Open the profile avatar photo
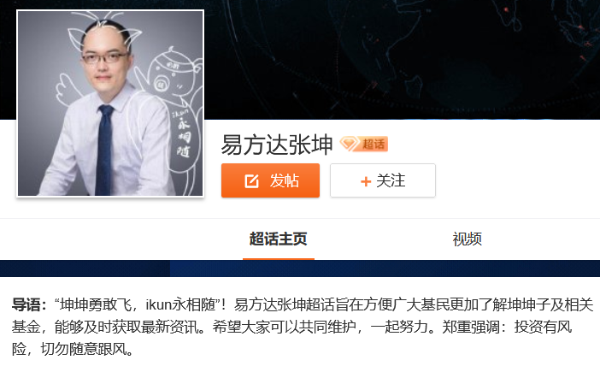The image size is (600, 366). point(110,103)
